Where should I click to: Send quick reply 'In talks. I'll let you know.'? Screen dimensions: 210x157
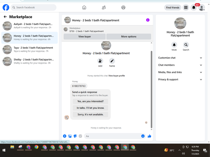point(90,108)
